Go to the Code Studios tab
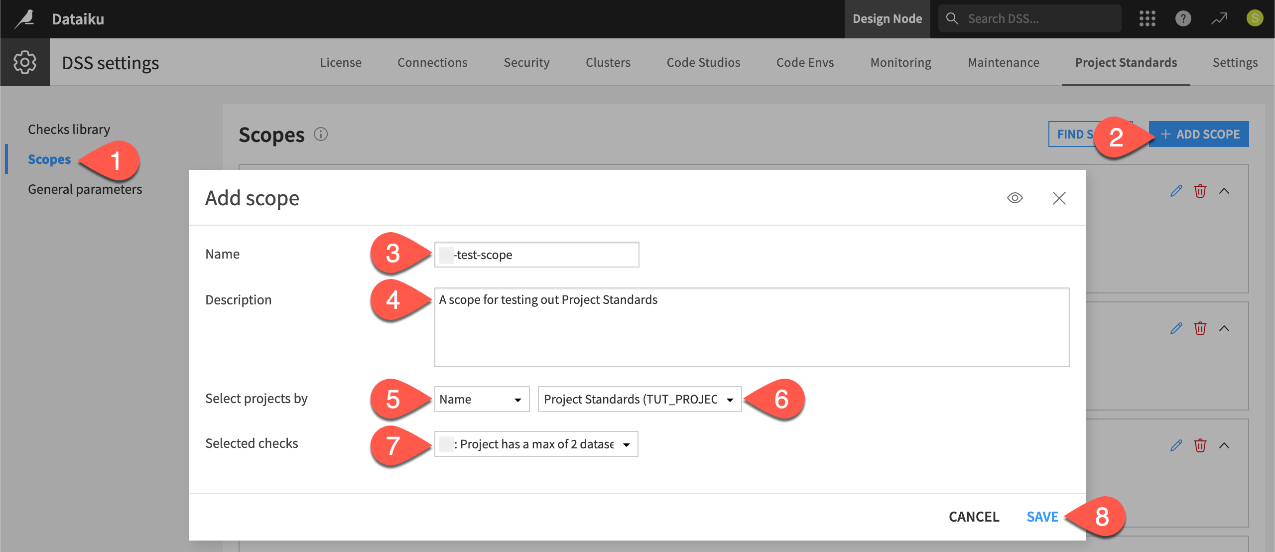1275x552 pixels. click(703, 62)
